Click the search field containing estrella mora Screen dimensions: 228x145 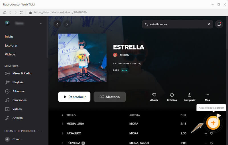coord(177,24)
